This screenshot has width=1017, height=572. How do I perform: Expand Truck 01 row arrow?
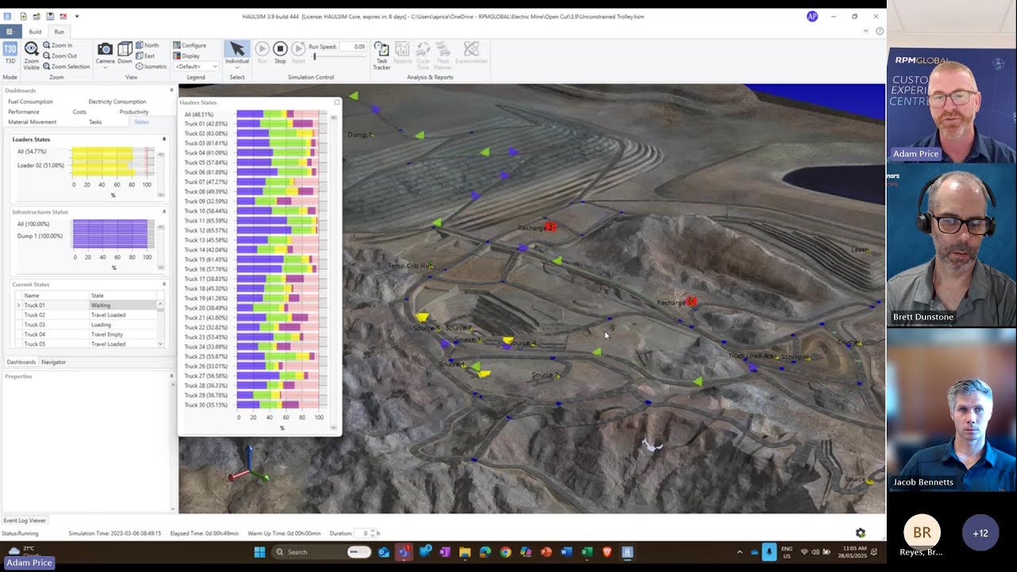click(18, 305)
